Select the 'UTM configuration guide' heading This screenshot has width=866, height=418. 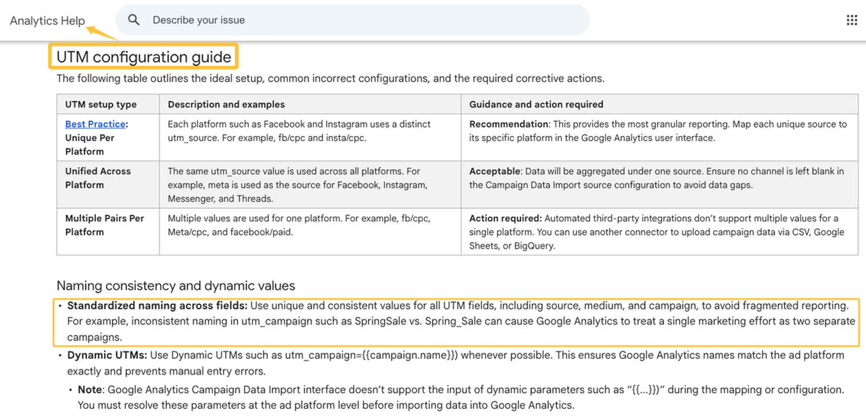(143, 57)
